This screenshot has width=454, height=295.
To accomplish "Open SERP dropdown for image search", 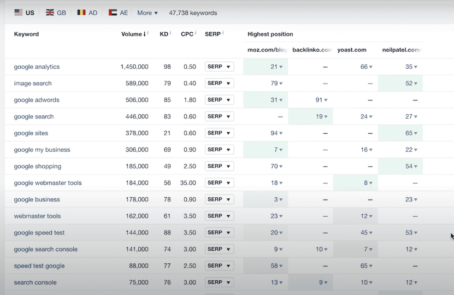I will pyautogui.click(x=219, y=83).
